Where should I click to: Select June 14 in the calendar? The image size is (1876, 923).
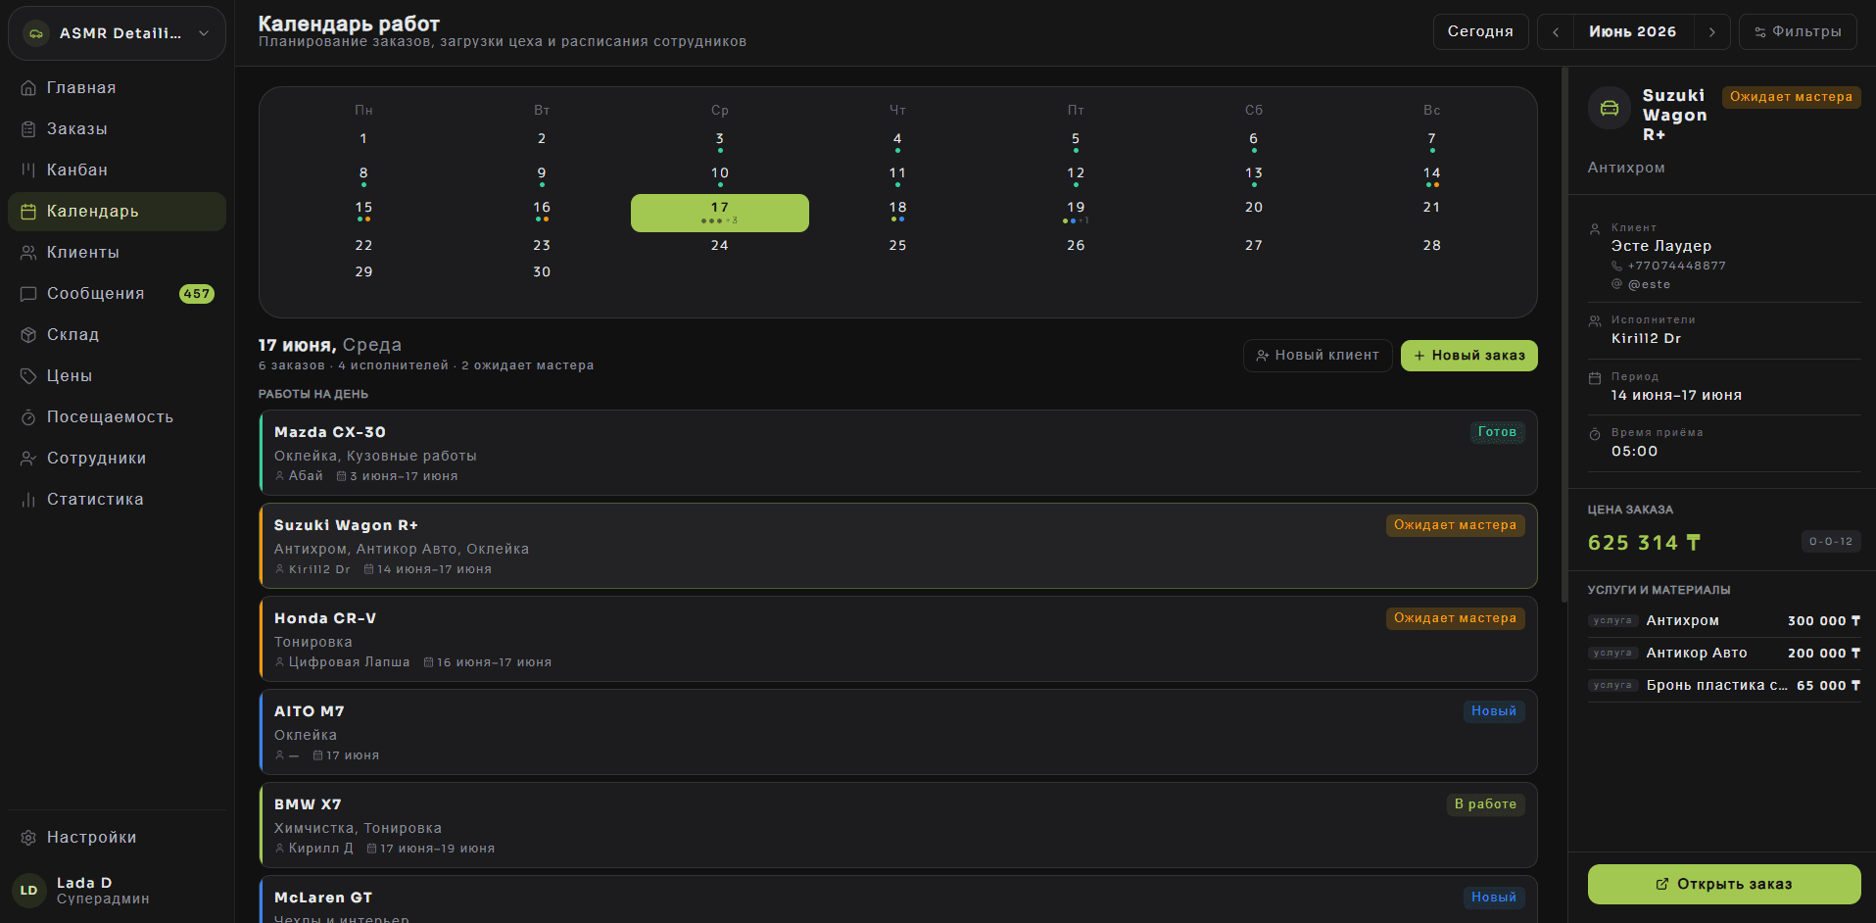[1431, 176]
